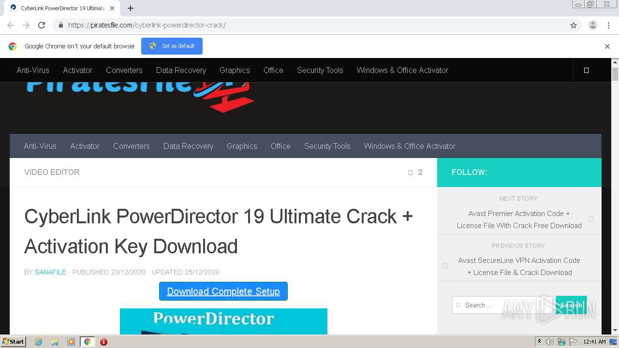
Task: Bookmark this page with star icon
Action: pyautogui.click(x=574, y=25)
